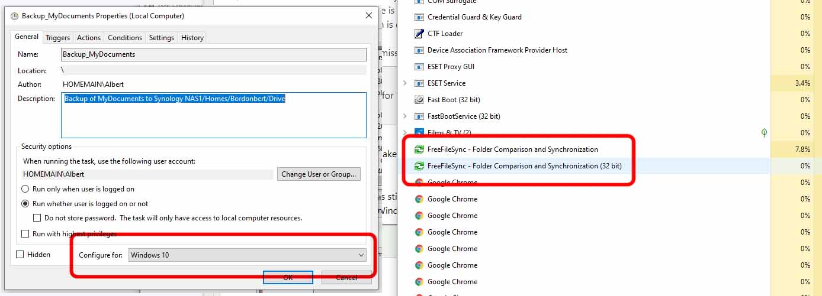Open the Settings tab

(162, 38)
